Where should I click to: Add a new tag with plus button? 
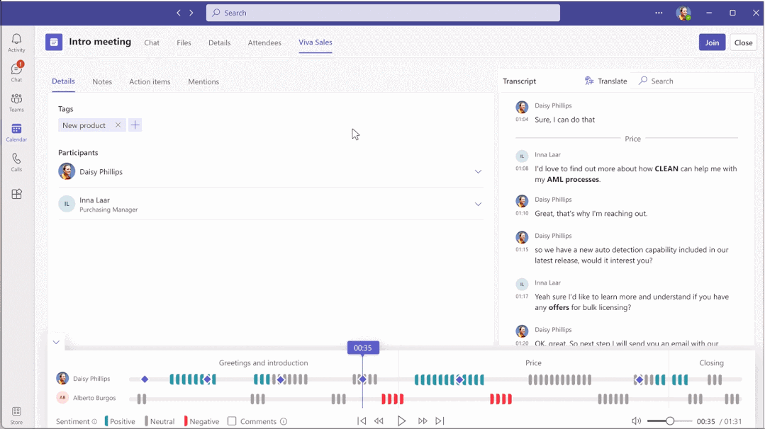pos(135,125)
